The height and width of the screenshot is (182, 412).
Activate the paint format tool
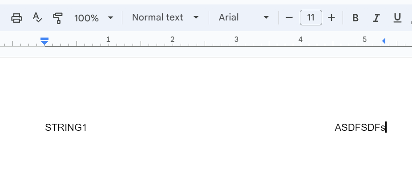pyautogui.click(x=58, y=18)
